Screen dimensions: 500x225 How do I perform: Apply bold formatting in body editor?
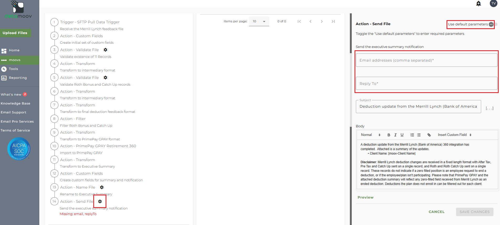coord(389,135)
